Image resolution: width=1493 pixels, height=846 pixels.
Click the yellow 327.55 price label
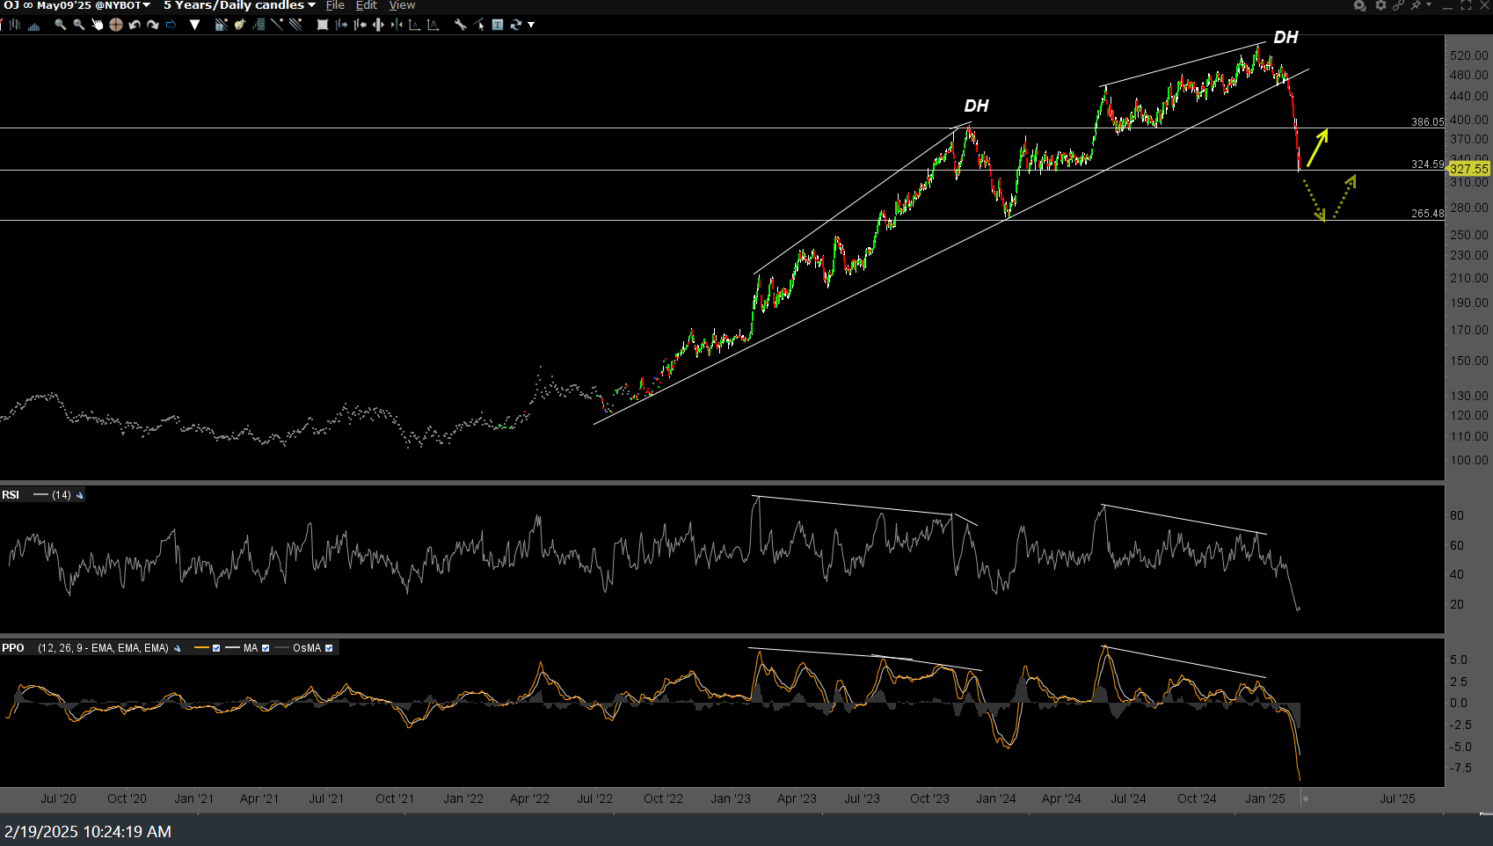pos(1468,168)
